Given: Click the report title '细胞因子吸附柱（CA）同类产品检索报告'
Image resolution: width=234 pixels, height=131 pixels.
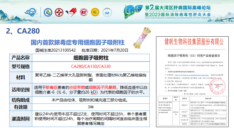Looking at the screenshot, I should [x=194, y=56].
